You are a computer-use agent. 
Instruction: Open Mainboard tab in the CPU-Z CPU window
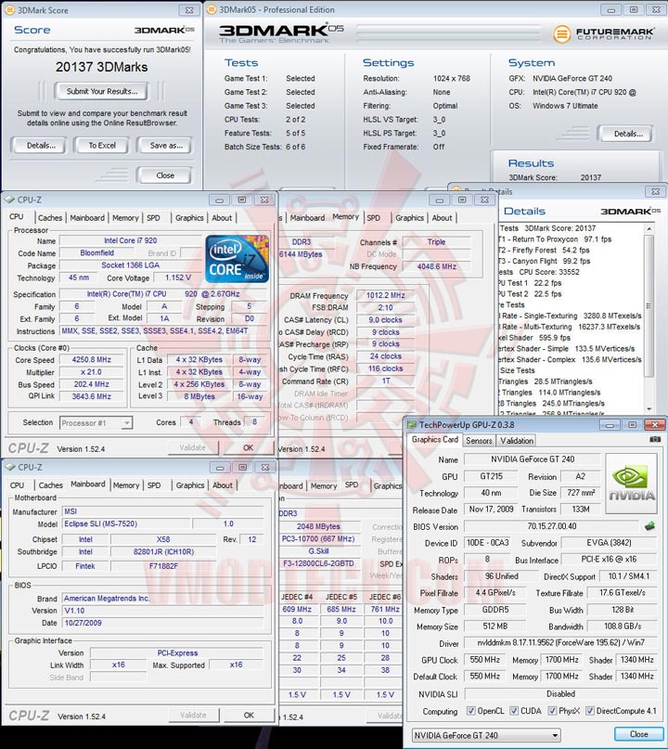pos(87,218)
